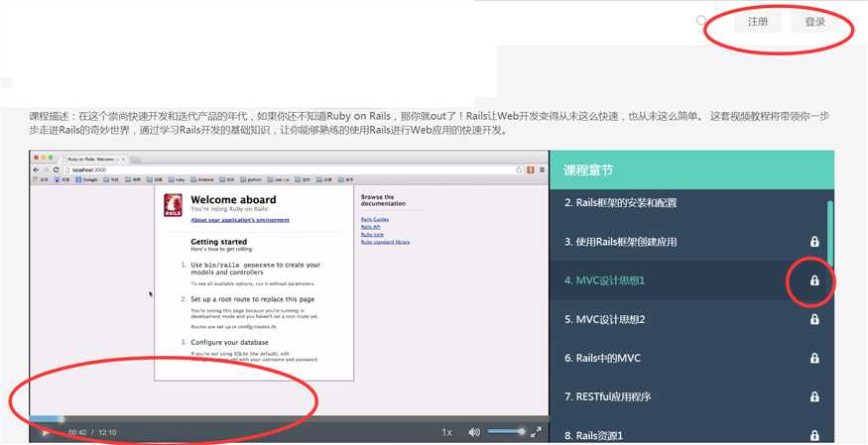
Task: Click the hamburger menu in video's browser
Action: tap(542, 169)
